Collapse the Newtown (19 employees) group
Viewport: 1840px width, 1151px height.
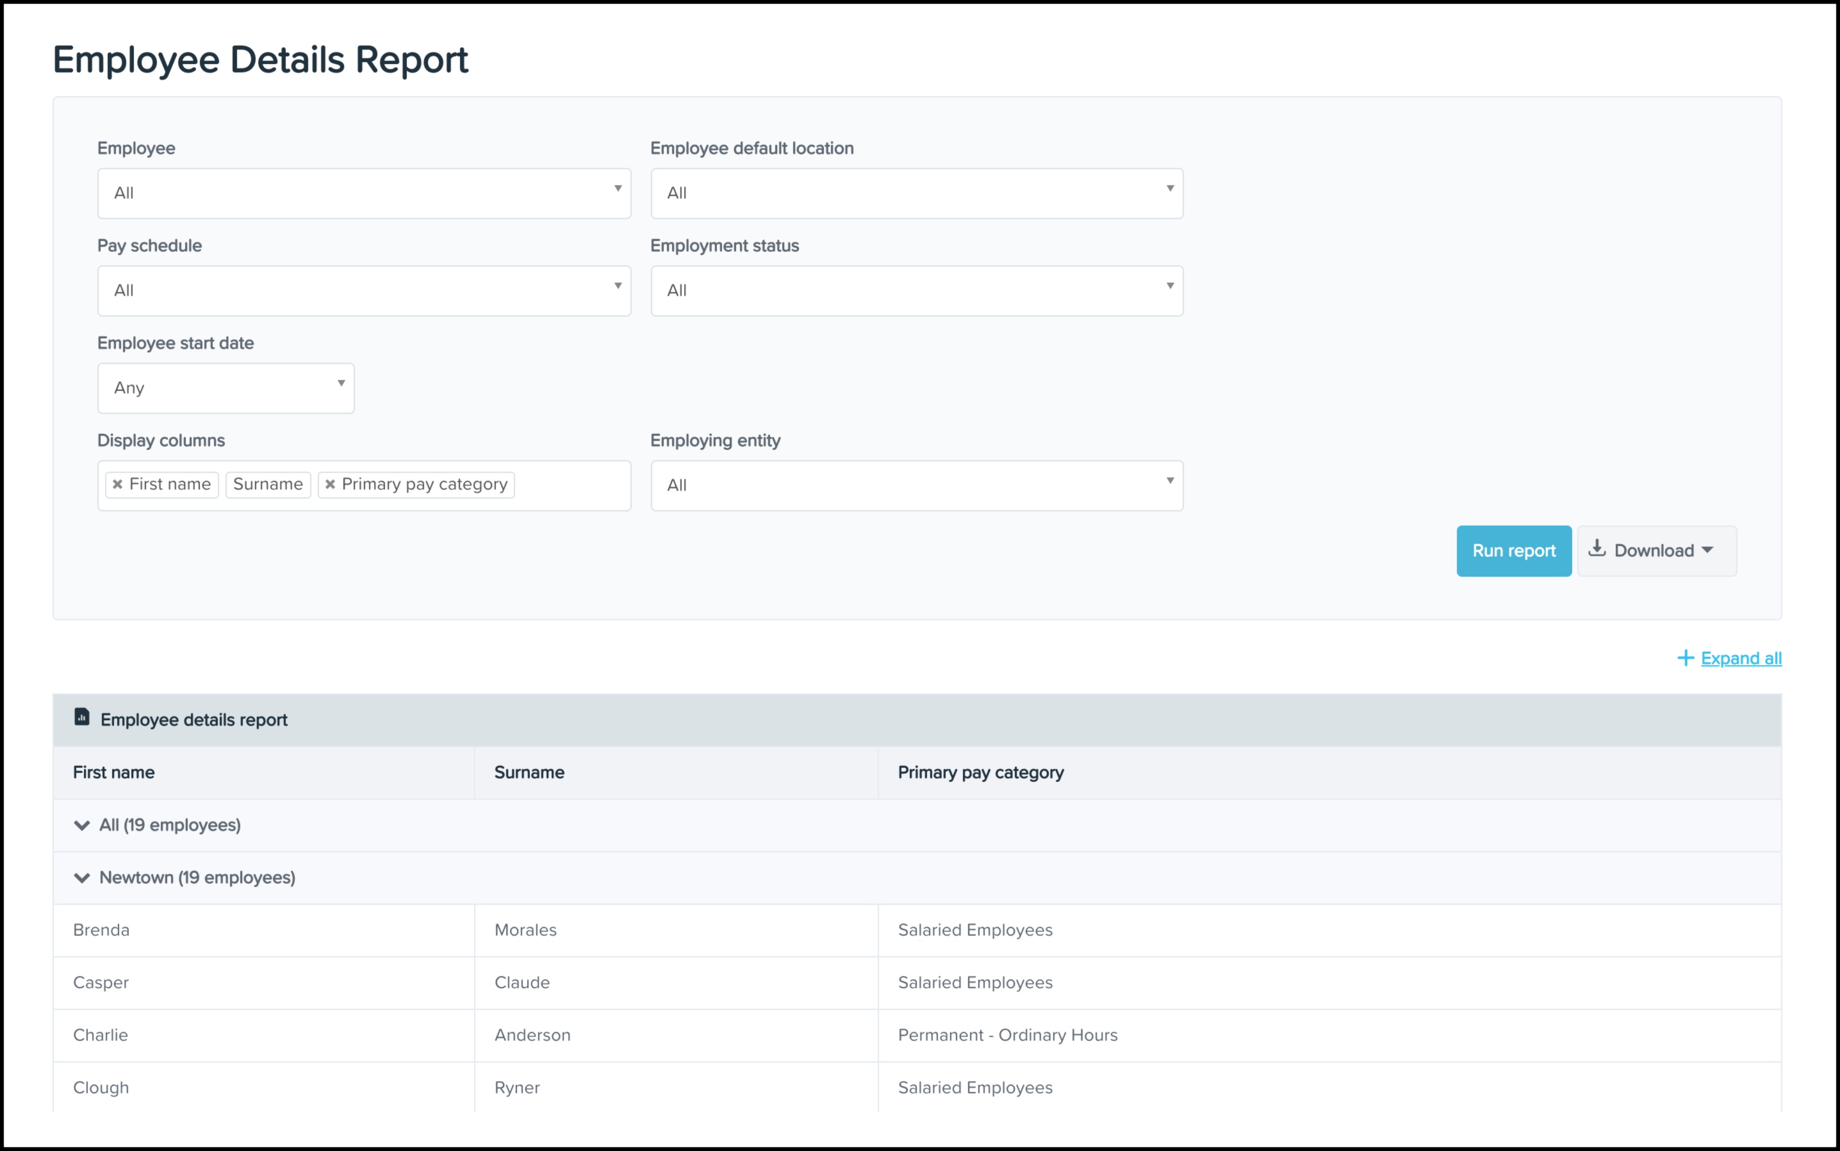81,878
